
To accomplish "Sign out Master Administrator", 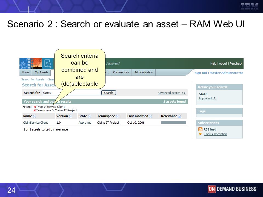I will pos(219,73).
